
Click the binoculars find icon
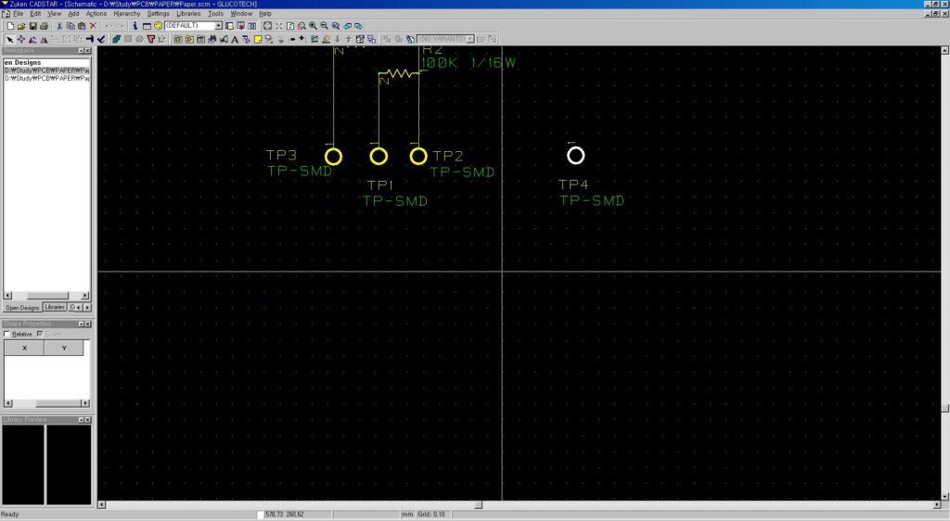pyautogui.click(x=212, y=39)
